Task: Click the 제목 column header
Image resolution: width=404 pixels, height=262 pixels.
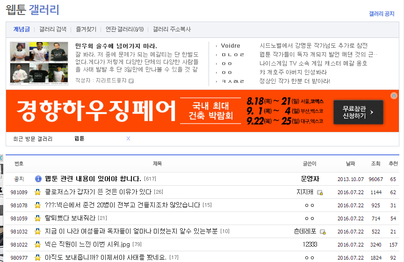Action: tap(157, 163)
